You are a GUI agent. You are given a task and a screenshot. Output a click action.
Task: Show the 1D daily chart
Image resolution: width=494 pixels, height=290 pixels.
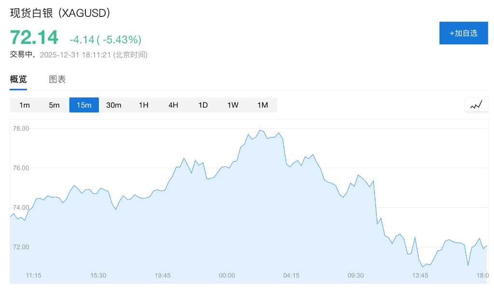click(203, 105)
